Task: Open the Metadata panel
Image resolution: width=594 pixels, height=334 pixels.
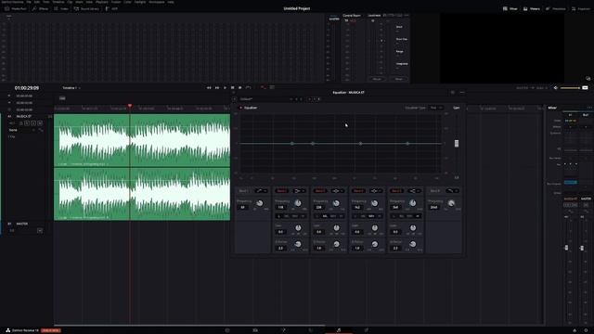Action: pos(555,8)
